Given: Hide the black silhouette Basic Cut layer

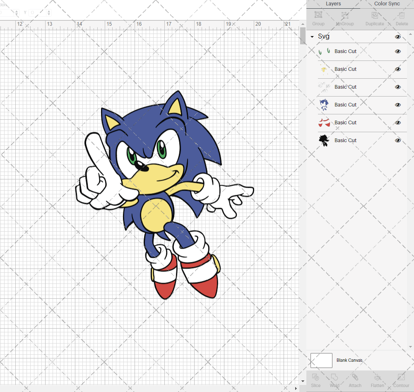Looking at the screenshot, I should coord(398,140).
